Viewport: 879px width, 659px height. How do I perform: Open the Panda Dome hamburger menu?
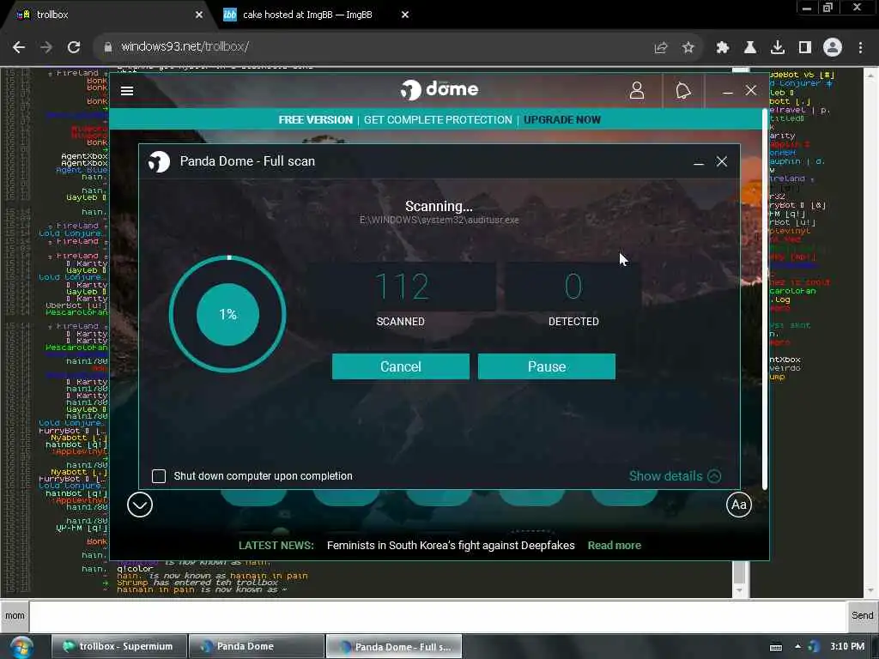(x=127, y=91)
